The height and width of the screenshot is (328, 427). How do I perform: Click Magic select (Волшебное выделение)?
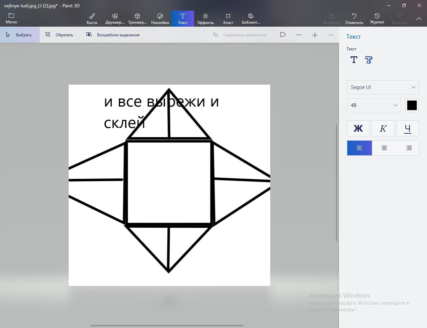point(113,35)
